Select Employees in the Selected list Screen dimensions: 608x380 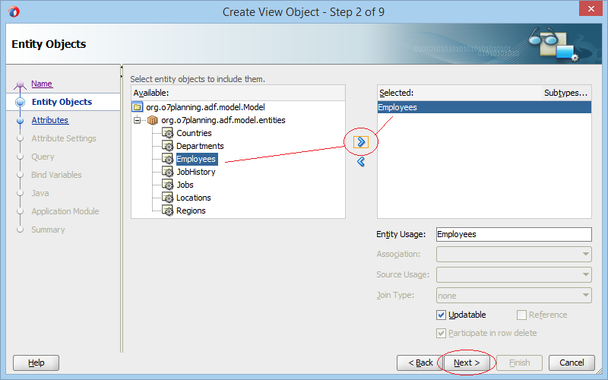coord(484,107)
